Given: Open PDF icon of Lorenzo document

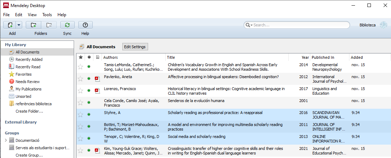Looking at the screenshot, I should tap(97, 90).
